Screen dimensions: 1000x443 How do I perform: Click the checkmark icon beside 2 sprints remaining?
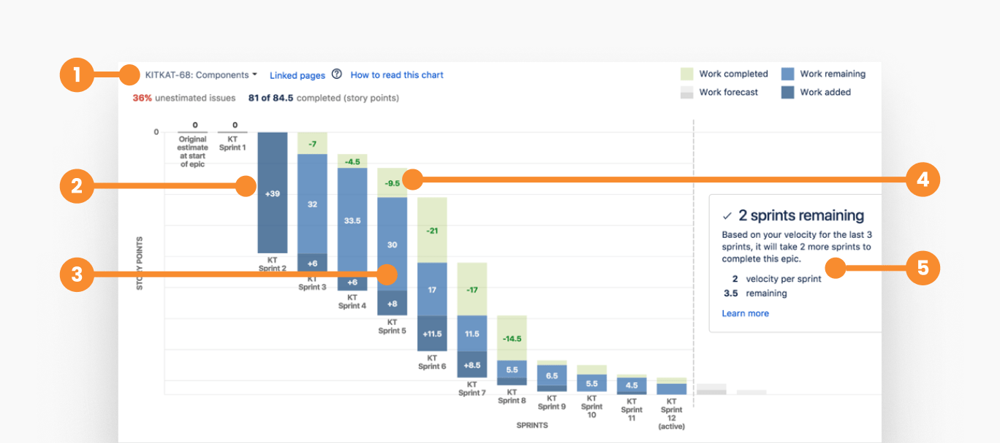[727, 216]
